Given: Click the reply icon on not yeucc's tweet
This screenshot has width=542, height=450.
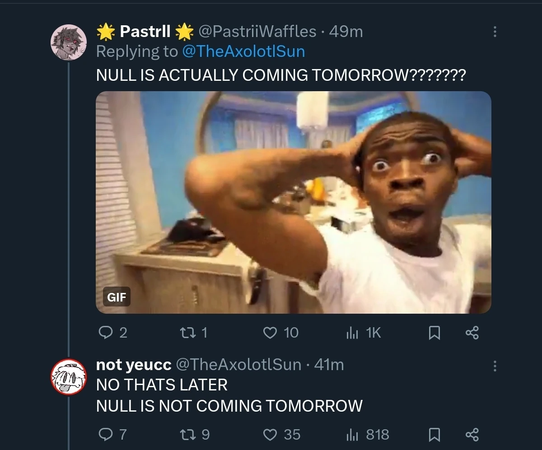Looking at the screenshot, I should (107, 435).
